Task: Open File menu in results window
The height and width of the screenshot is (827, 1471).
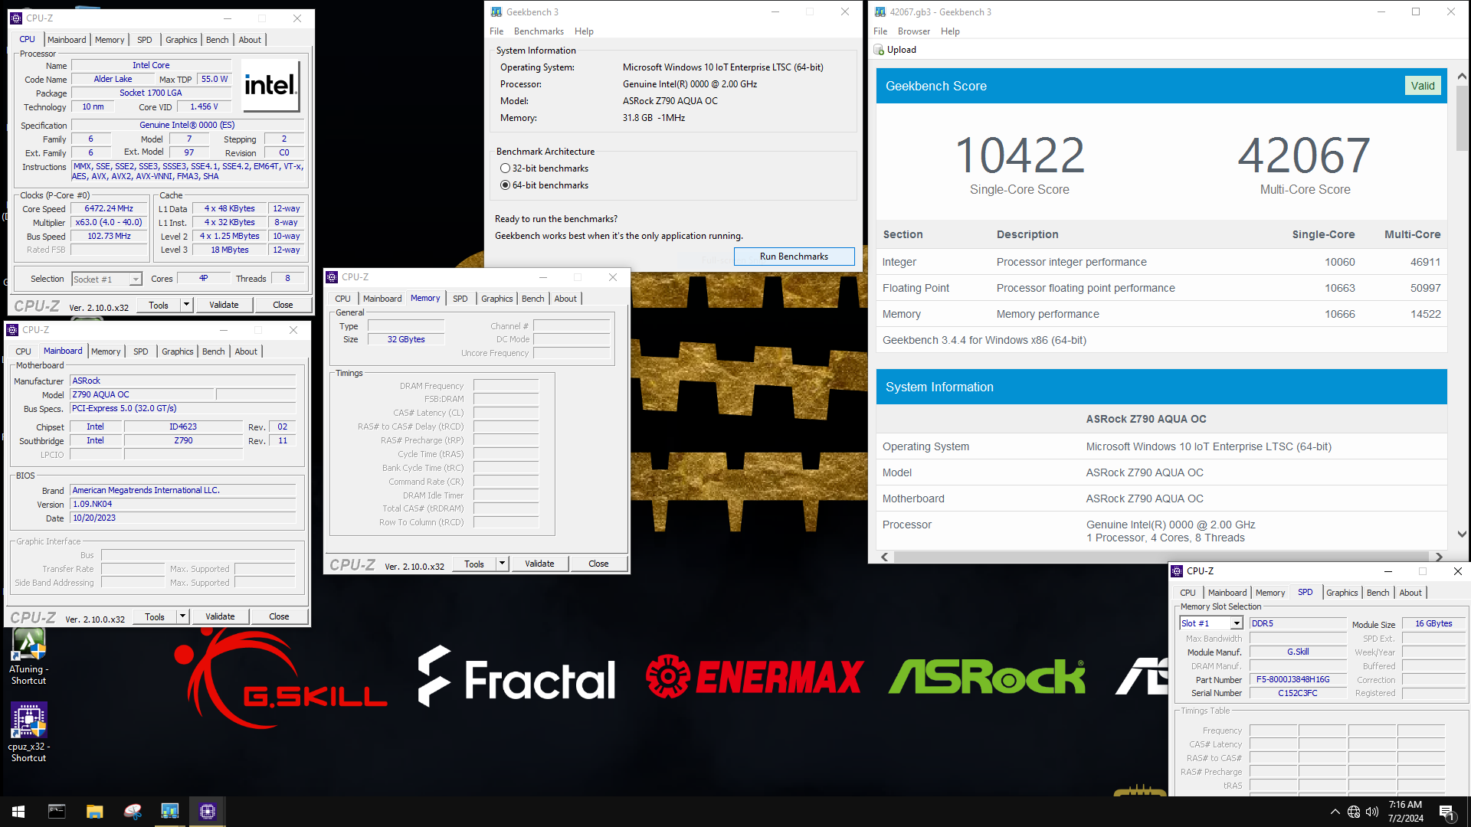Action: point(880,31)
